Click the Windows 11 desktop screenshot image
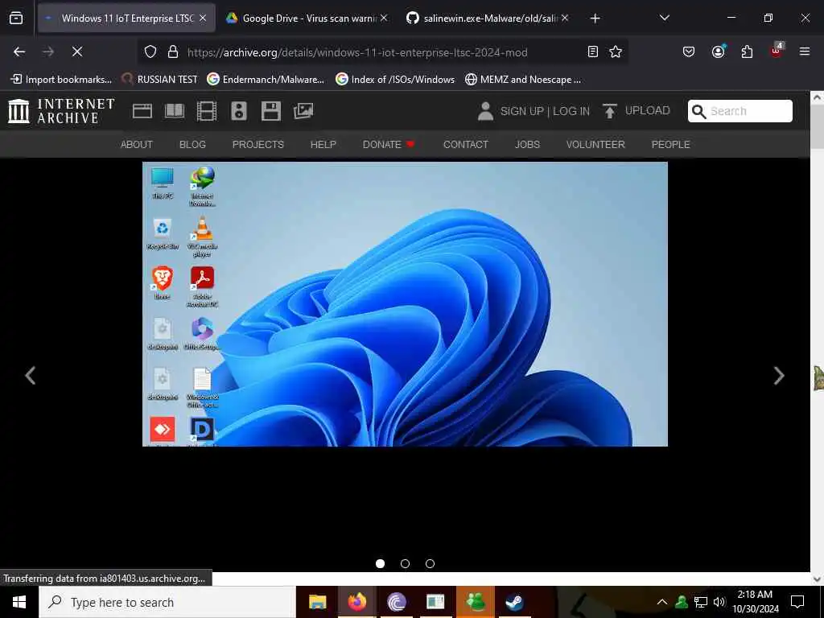 point(405,303)
